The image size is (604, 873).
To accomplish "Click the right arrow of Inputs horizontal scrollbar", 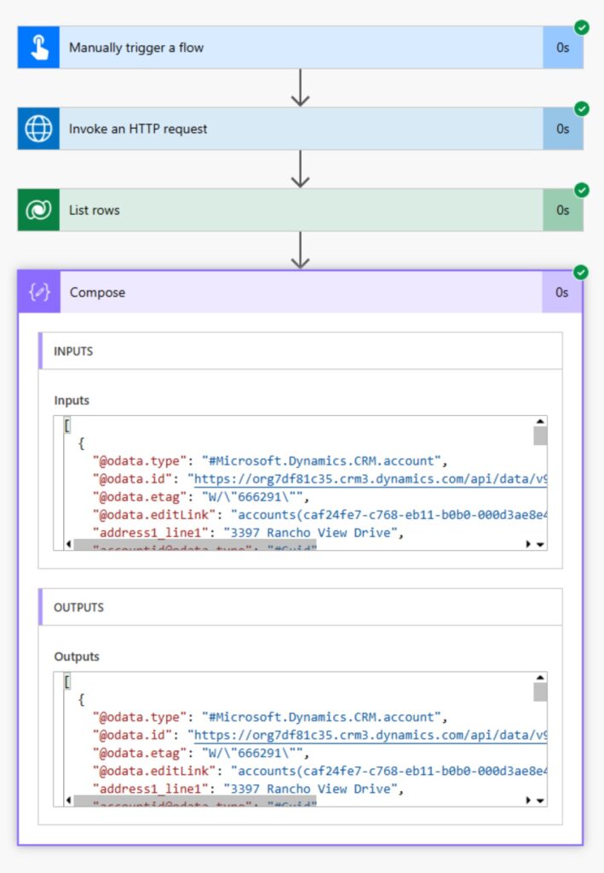I will pyautogui.click(x=528, y=544).
